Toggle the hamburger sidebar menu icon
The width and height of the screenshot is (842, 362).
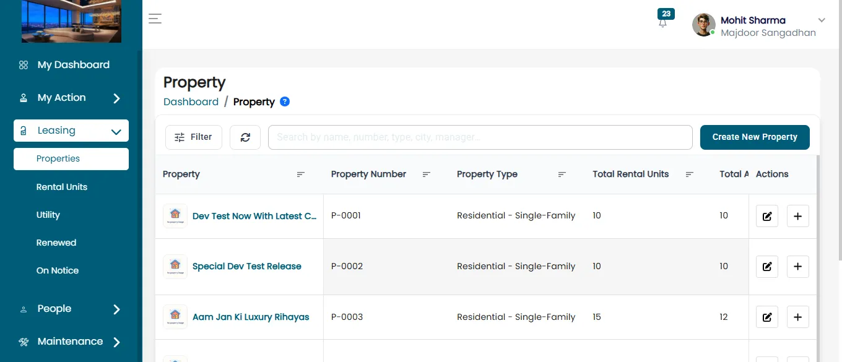click(x=155, y=19)
